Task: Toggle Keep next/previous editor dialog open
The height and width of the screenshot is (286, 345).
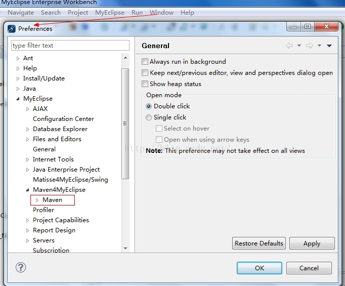Action: coord(145,73)
